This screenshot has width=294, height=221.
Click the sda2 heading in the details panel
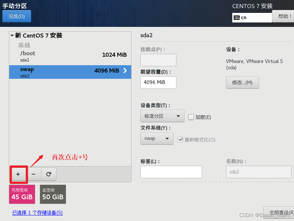coord(146,35)
